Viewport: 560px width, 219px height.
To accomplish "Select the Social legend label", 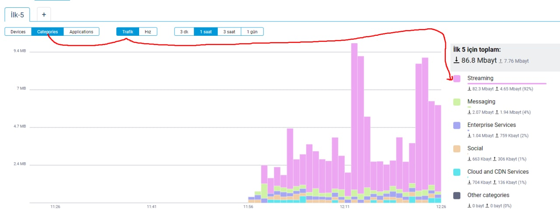I will 475,148.
